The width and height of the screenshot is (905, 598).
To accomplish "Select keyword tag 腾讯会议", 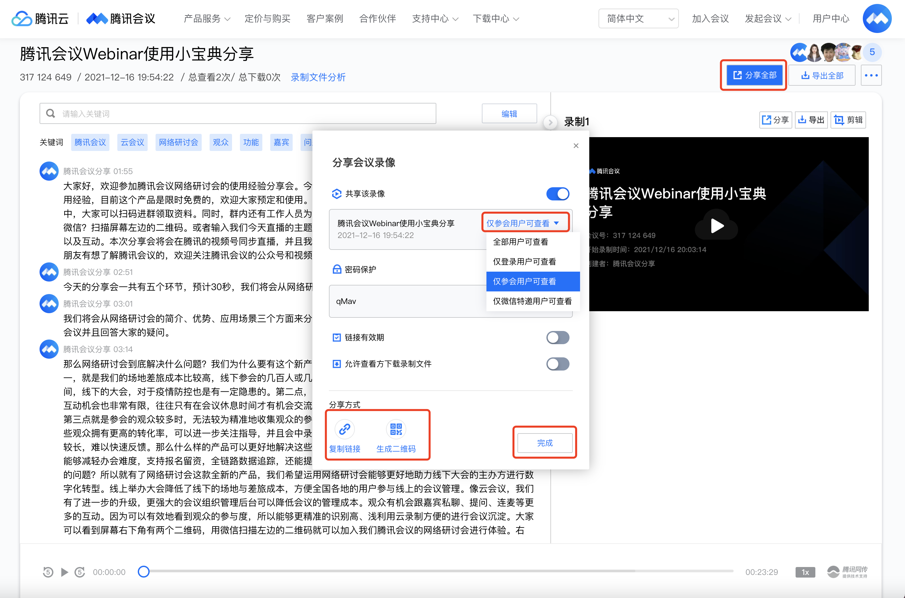I will click(x=90, y=142).
